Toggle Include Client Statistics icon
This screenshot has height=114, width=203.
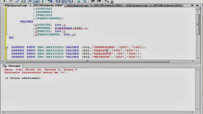(50, 1)
